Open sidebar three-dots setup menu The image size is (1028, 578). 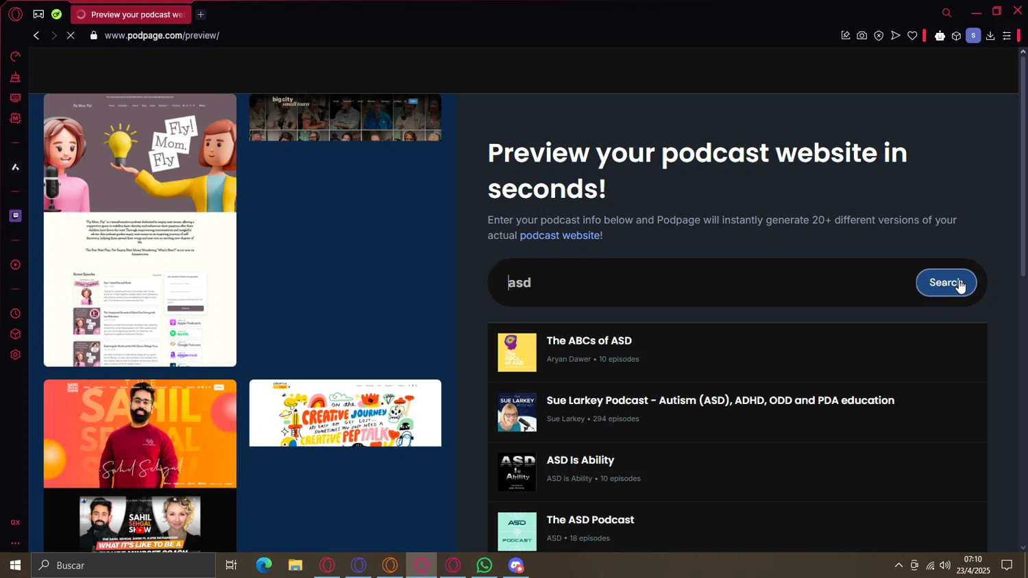15,543
